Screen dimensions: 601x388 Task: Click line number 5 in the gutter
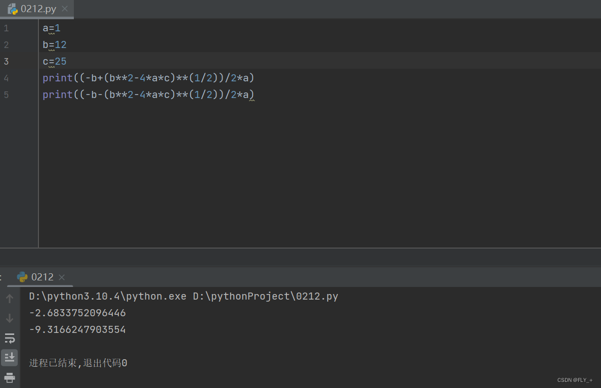click(x=6, y=94)
